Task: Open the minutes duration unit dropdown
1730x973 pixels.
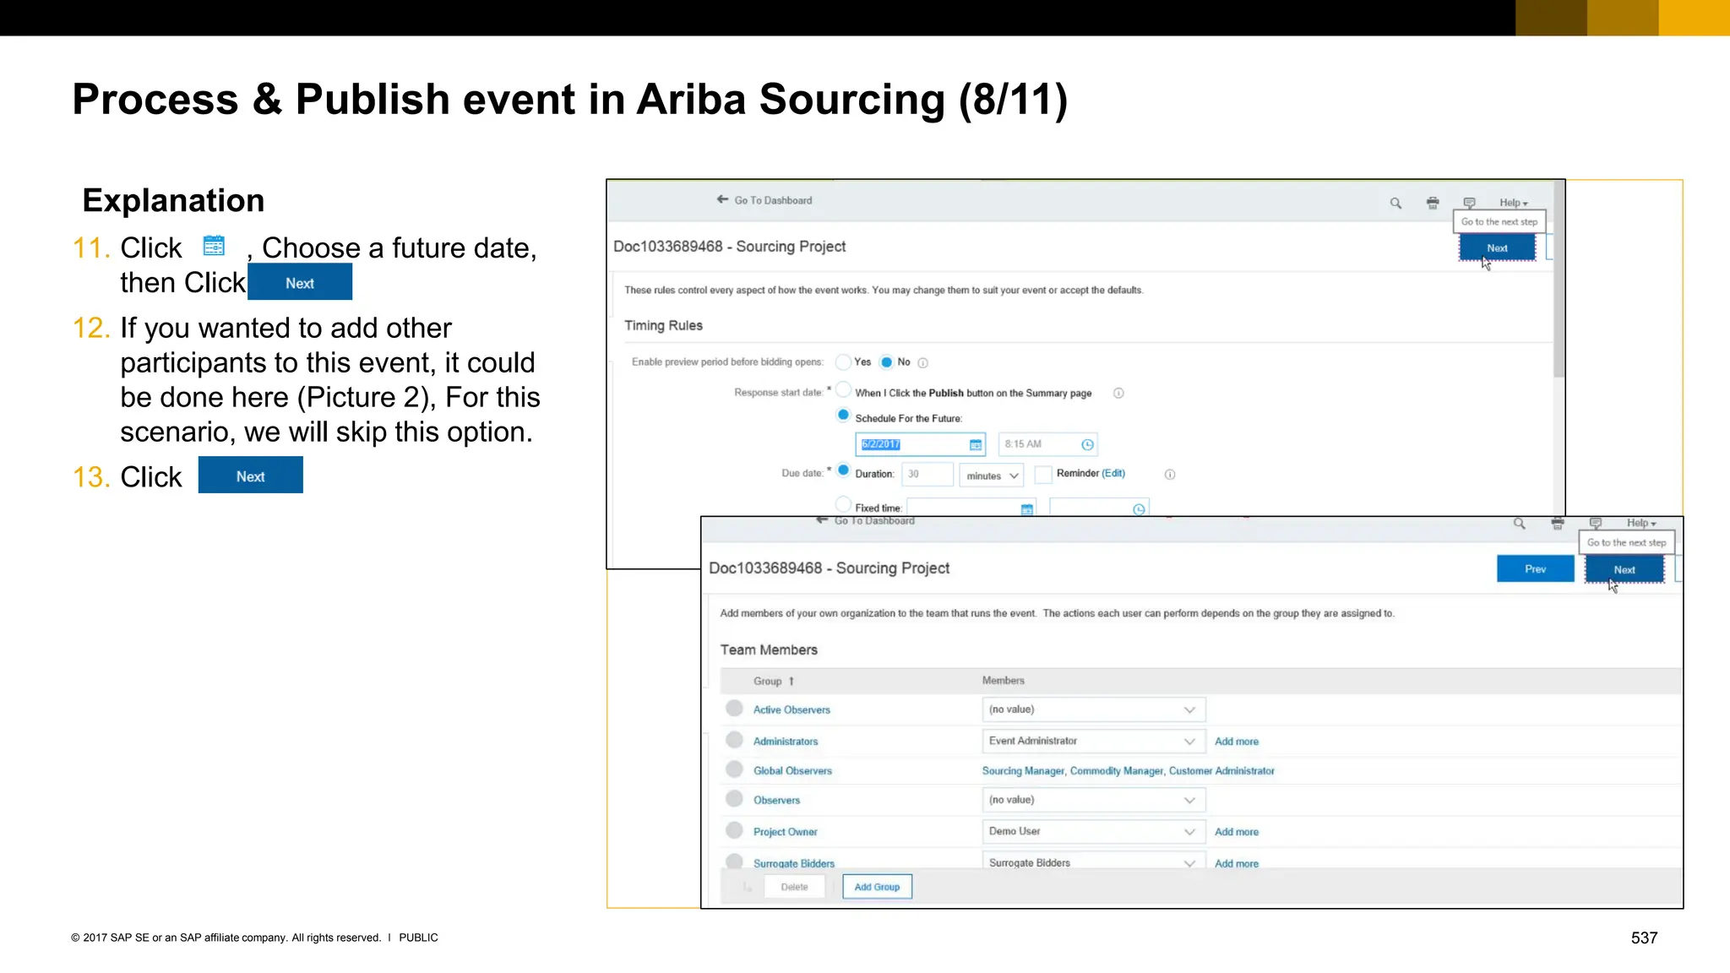Action: [992, 476]
